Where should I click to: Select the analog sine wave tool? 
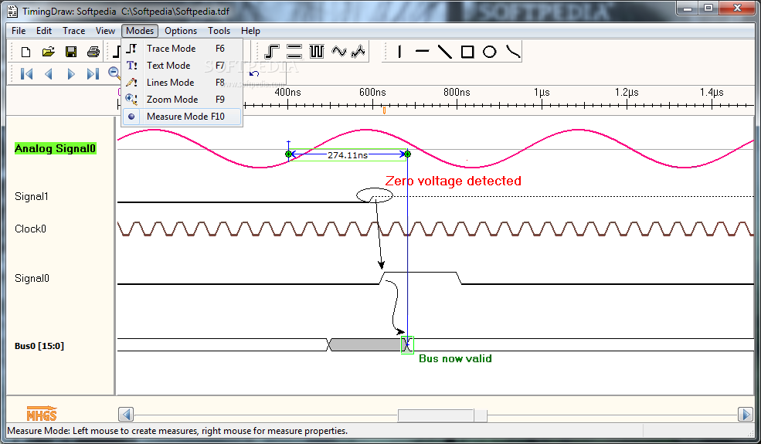338,52
